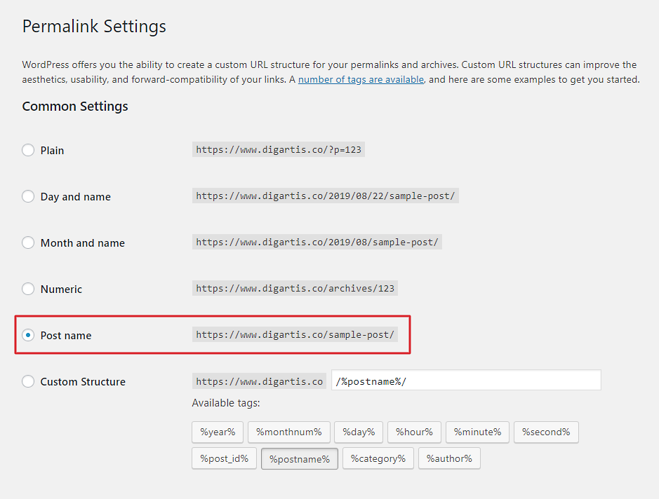The width and height of the screenshot is (659, 499).
Task: Click the %minute% tag button
Action: [x=477, y=432]
